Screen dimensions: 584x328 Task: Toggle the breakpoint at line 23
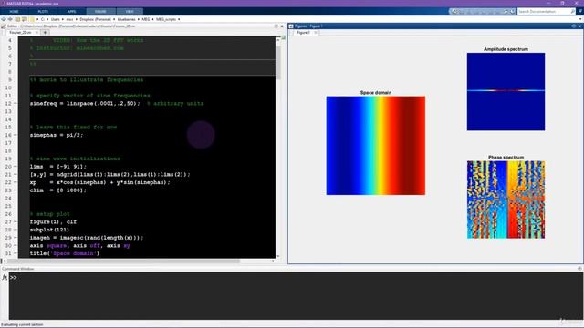(16, 190)
